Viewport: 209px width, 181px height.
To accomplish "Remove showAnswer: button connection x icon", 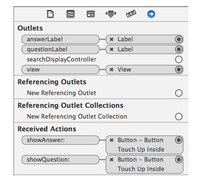I will point(111,140).
